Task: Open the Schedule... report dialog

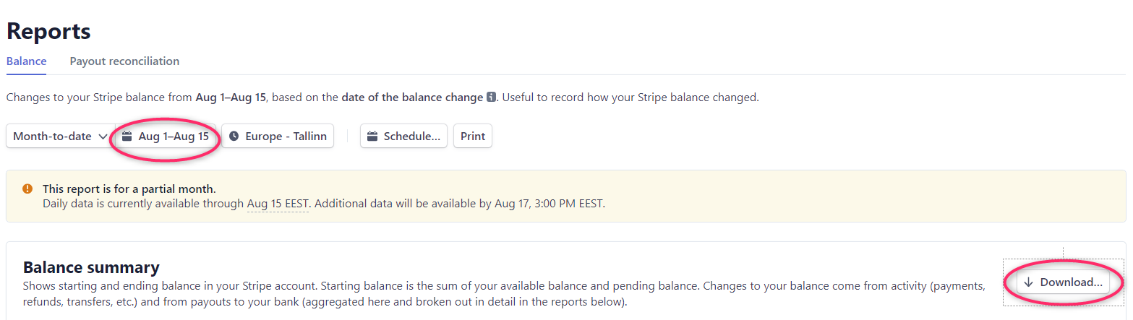Action: [x=403, y=137]
